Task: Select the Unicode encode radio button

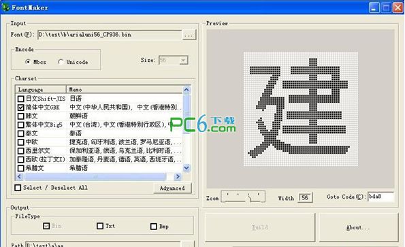Action: click(x=61, y=62)
